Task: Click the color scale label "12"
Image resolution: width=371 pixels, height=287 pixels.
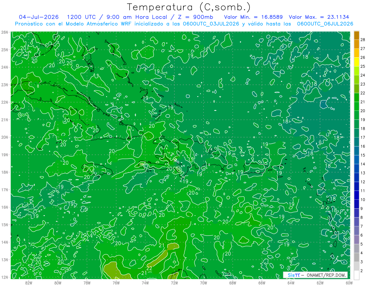Action: click(363, 182)
